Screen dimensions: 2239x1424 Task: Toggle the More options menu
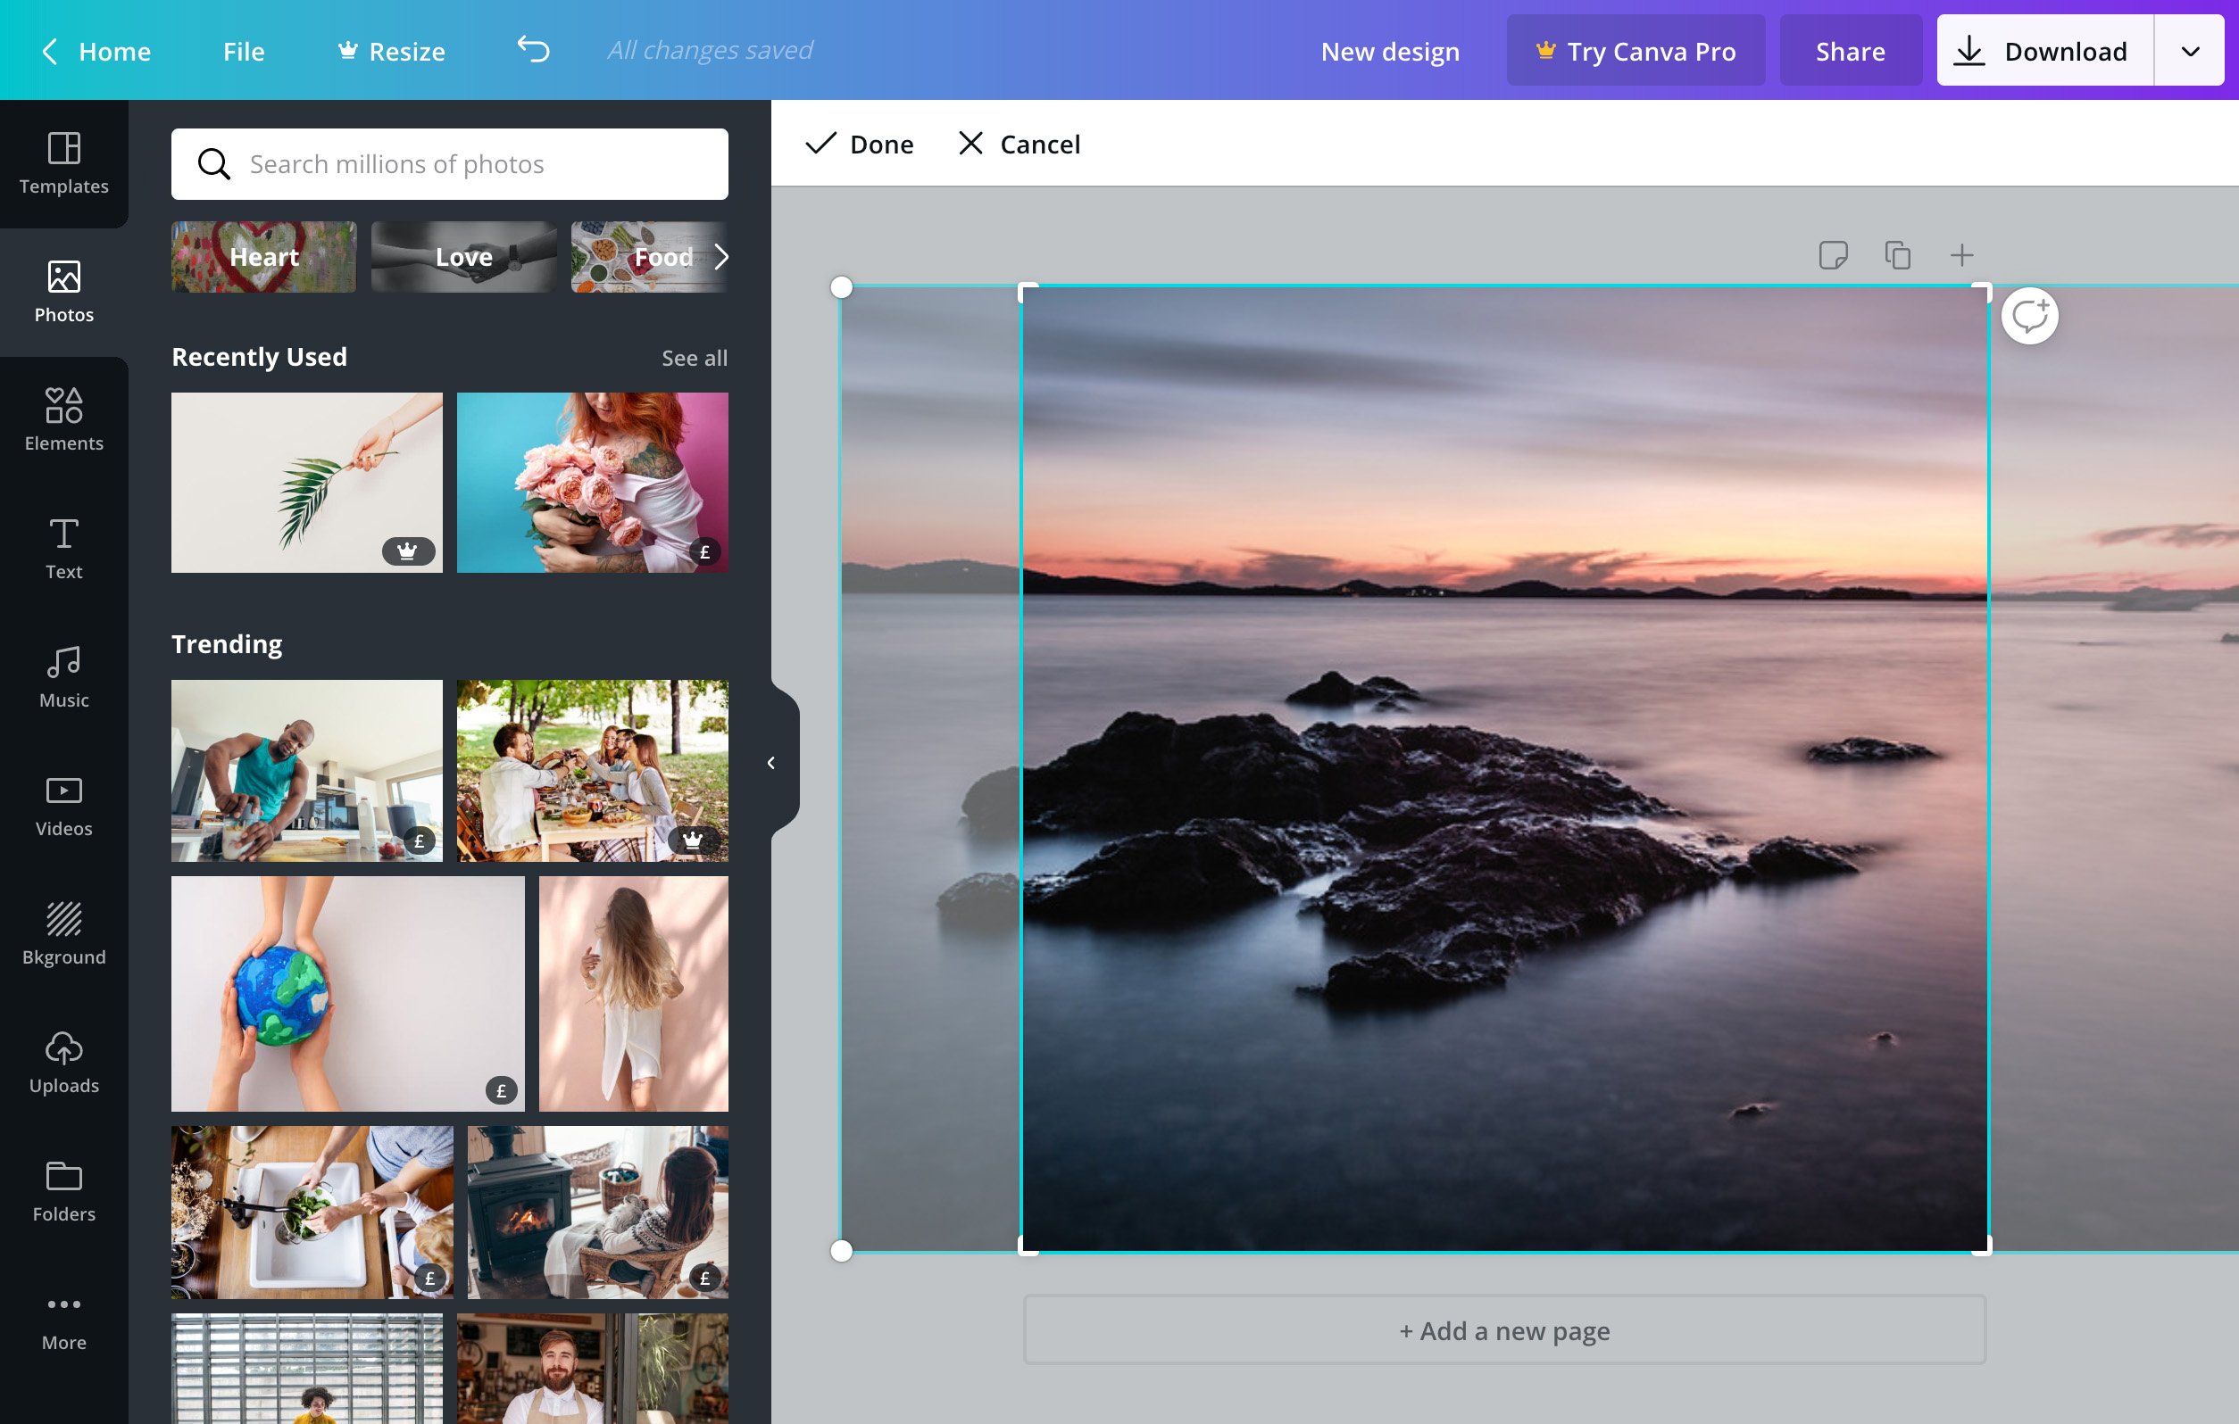[x=63, y=1323]
